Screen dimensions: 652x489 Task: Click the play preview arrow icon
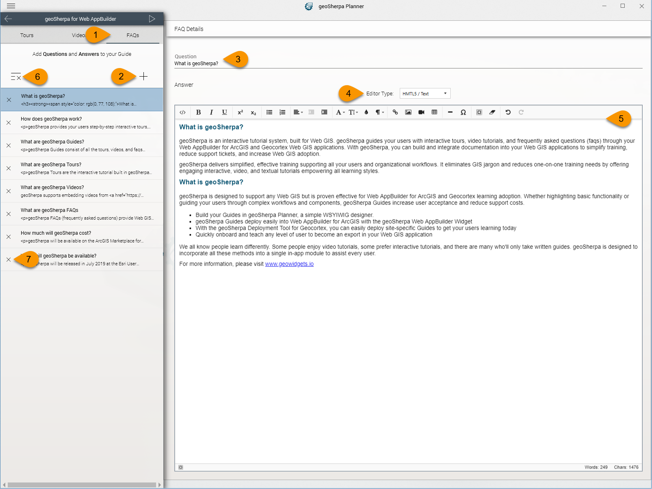point(152,19)
